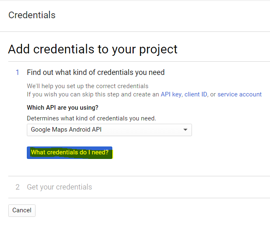Image resolution: width=270 pixels, height=233 pixels.
Task: Open the API key link
Action: (x=171, y=94)
